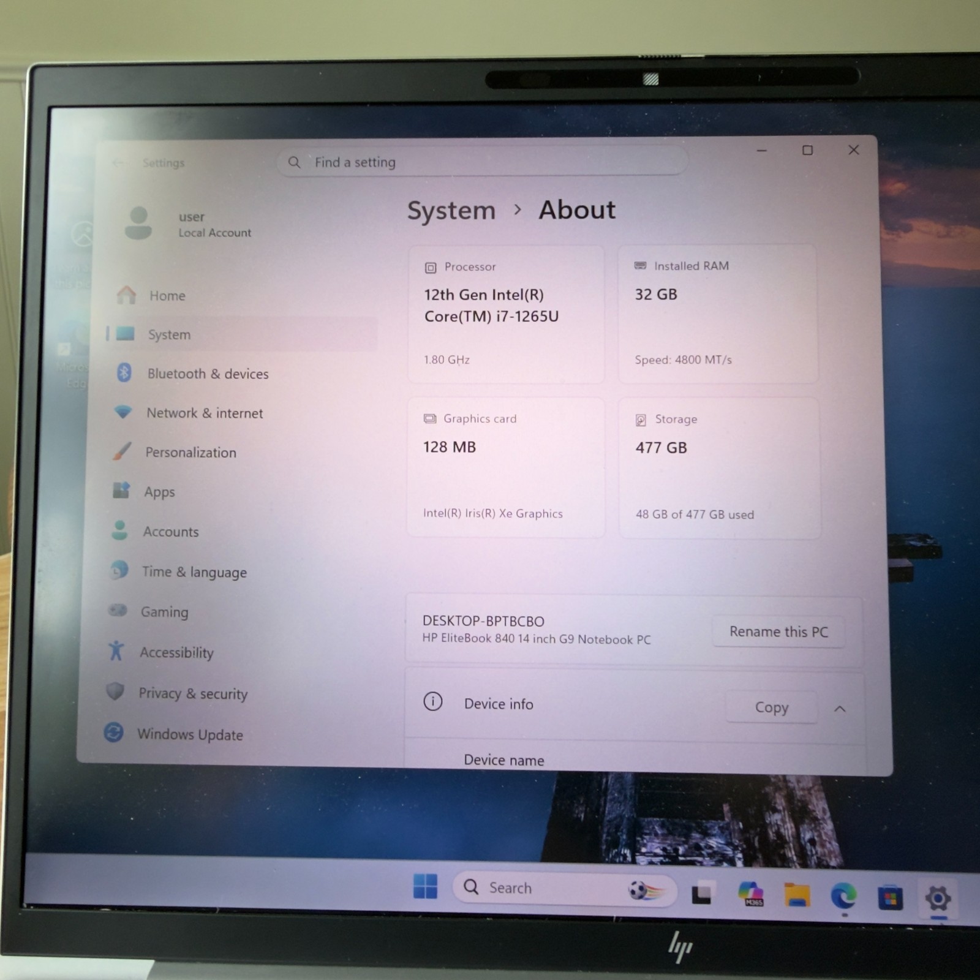980x980 pixels.
Task: Click the Device info circle icon
Action: (433, 702)
